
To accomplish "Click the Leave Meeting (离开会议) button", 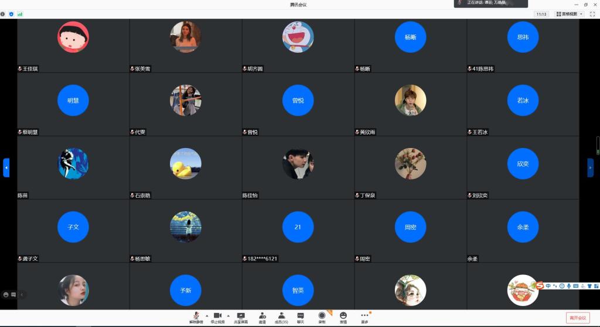I will pyautogui.click(x=577, y=318).
